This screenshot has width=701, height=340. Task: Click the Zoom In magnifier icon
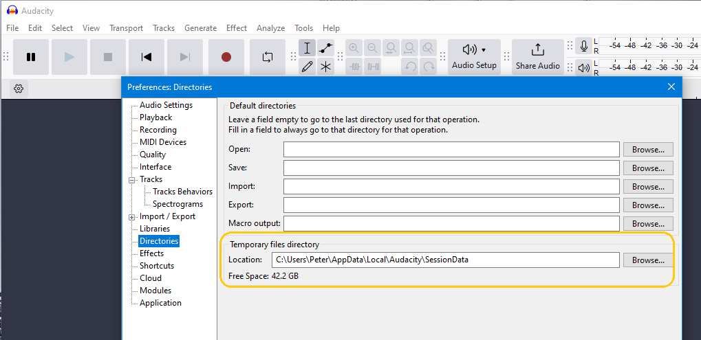(354, 48)
